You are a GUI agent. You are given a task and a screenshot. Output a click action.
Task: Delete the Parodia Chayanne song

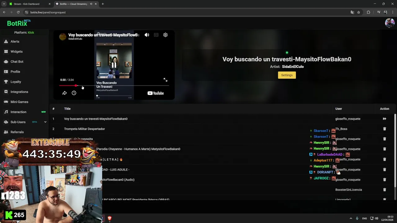pyautogui.click(x=385, y=149)
